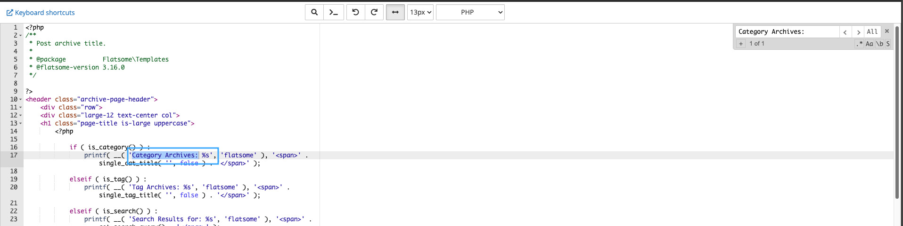Fold the row div at line 11

tap(20, 107)
